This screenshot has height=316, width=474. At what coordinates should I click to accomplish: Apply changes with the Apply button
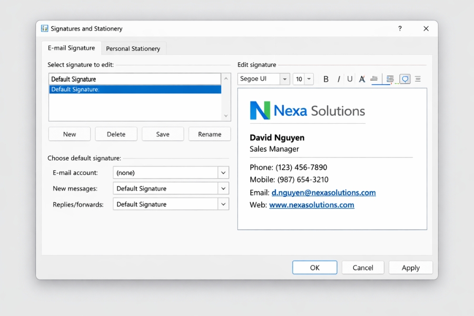coord(410,267)
